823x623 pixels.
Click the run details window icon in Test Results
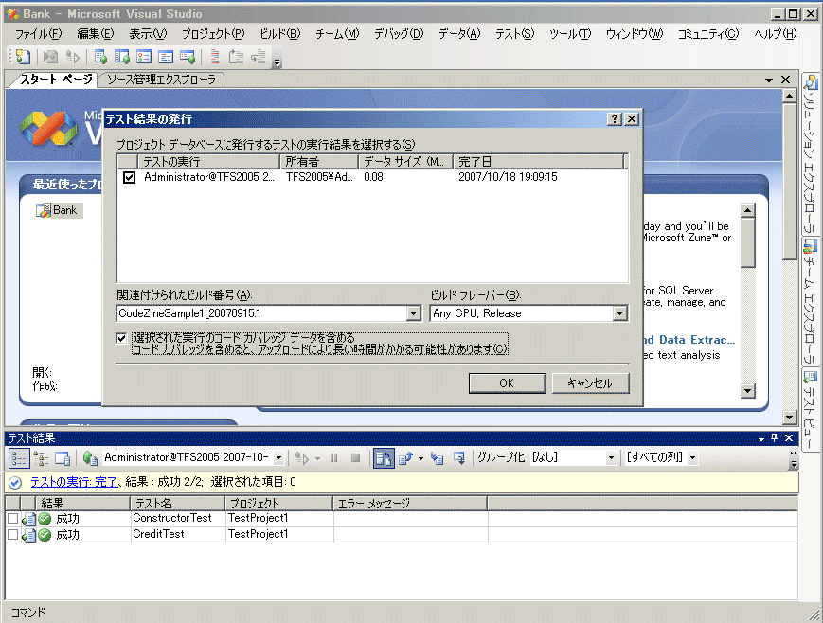63,458
